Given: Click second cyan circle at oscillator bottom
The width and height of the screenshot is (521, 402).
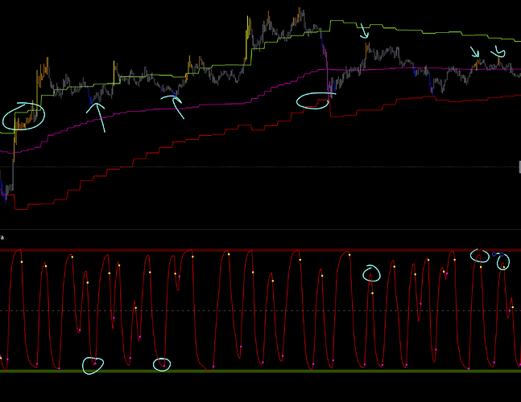Looking at the screenshot, I should click(x=162, y=364).
